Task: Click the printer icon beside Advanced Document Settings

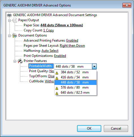Action: (9, 15)
